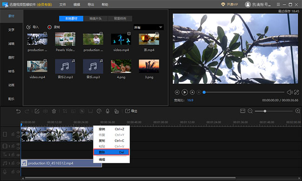
Task: Open the 叠附 overlays sidebar panel
Action: pos(11,58)
